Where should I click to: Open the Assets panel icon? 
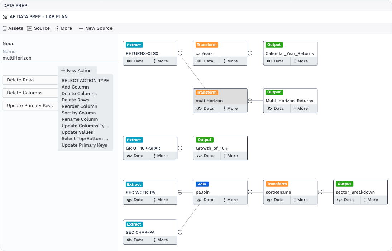[5, 28]
